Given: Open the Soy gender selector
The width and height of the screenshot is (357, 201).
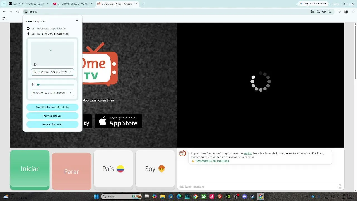Looking at the screenshot, I should click(x=155, y=169).
